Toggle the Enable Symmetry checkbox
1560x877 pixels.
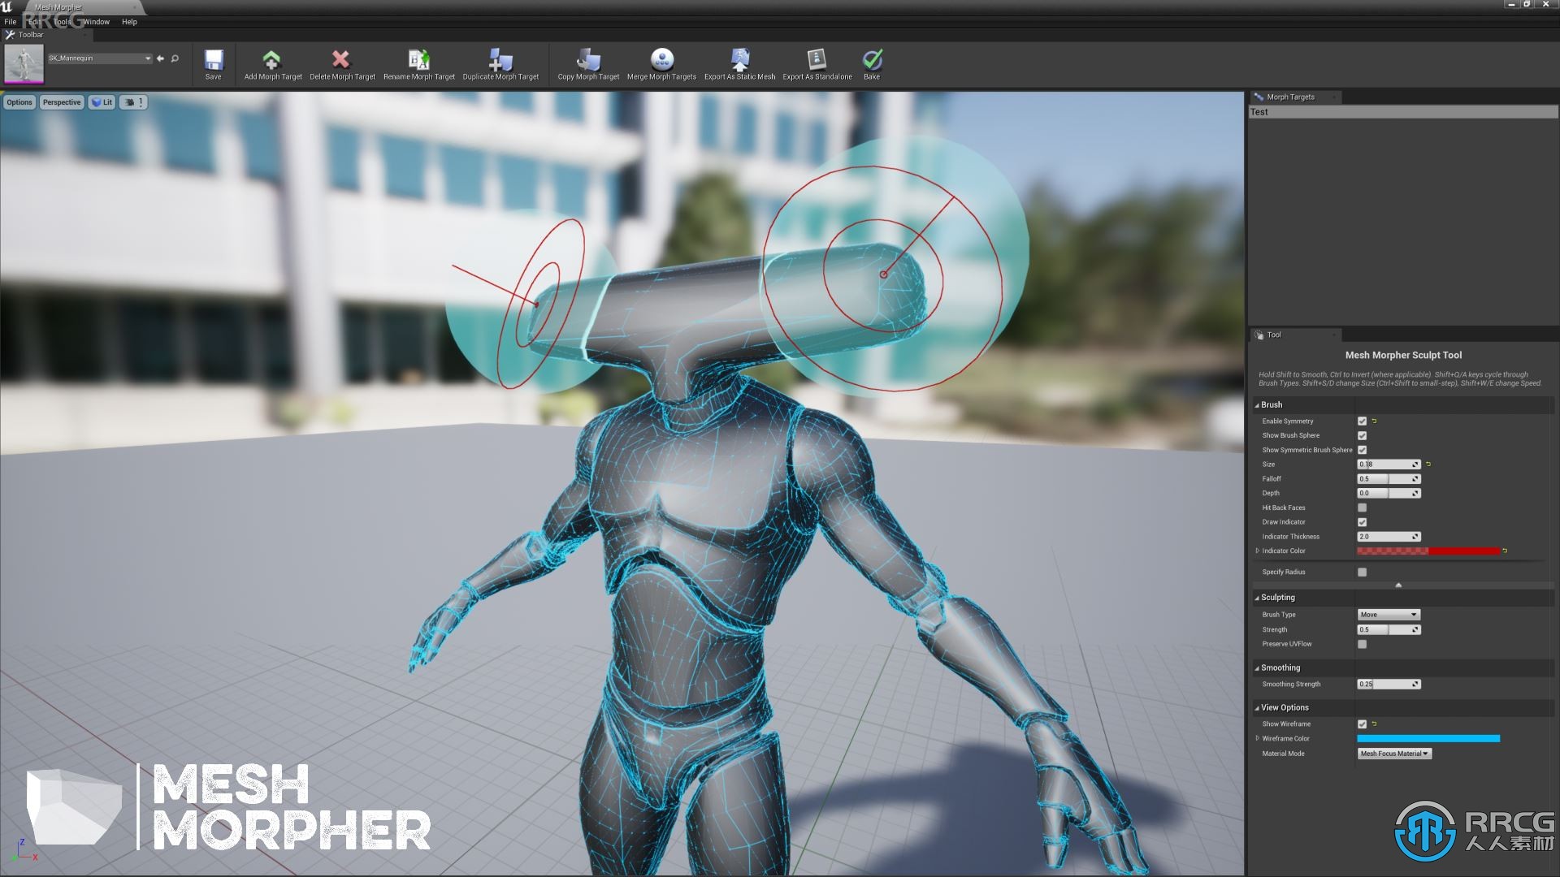pos(1362,420)
